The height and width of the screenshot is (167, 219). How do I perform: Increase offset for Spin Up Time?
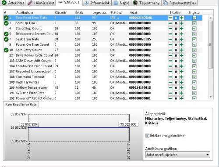[182, 23]
